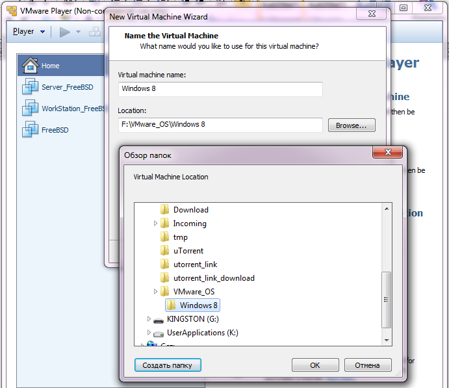Click the utorrent_link_download folder icon
Screen dimensions: 449x388
click(x=164, y=278)
